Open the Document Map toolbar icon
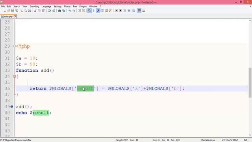The height and width of the screenshot is (142, 252). (106, 11)
